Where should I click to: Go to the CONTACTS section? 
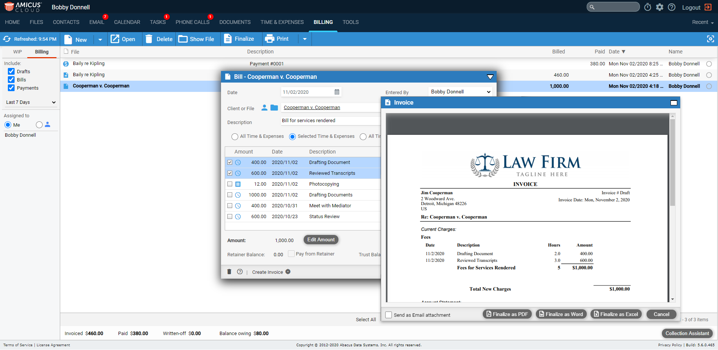(x=66, y=22)
